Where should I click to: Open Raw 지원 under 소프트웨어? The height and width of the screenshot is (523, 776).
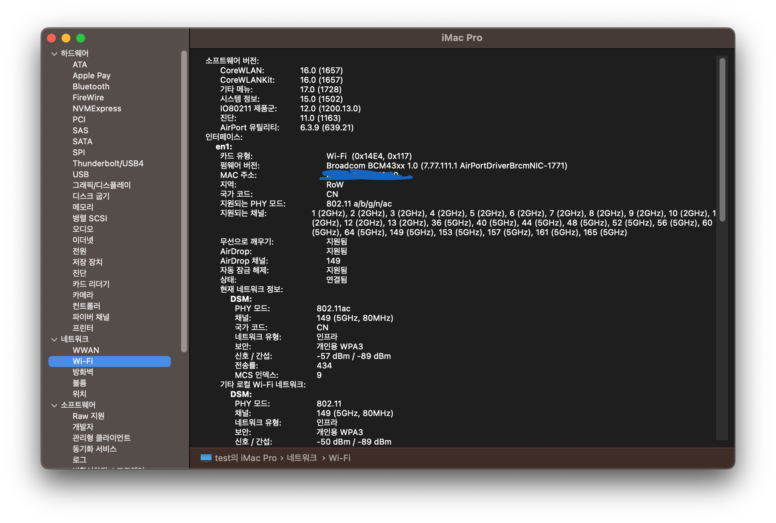click(88, 416)
